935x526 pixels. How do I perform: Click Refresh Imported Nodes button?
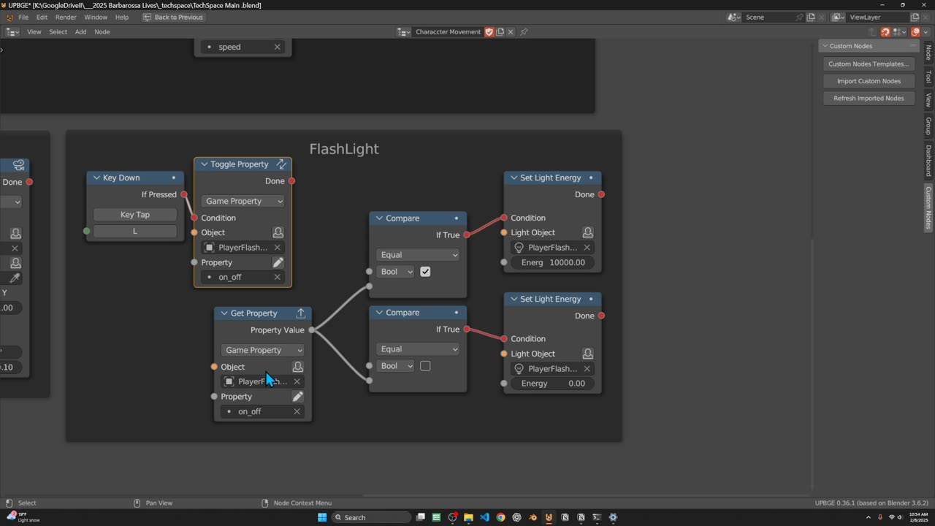[x=869, y=98]
